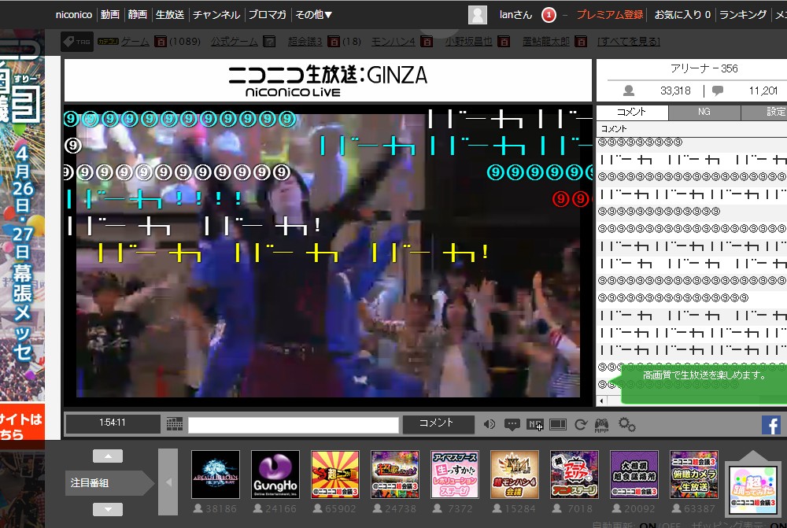Click the 超会議3 tag link
The height and width of the screenshot is (528, 787).
[305, 41]
